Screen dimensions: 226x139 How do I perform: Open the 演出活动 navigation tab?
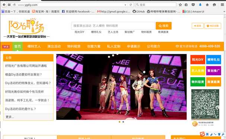pyautogui.click(x=54, y=46)
